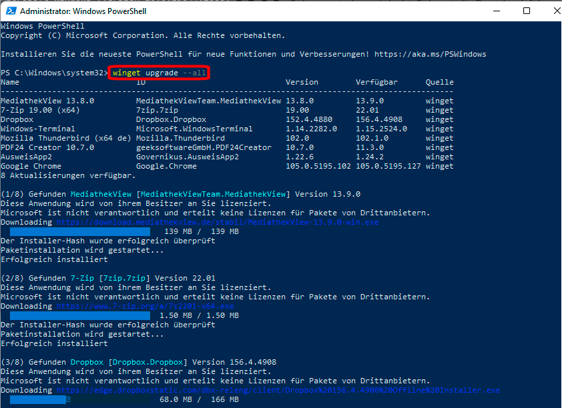Click the '(1/8) Gefunden' MediathekView line
562x408 pixels.
coord(181,194)
